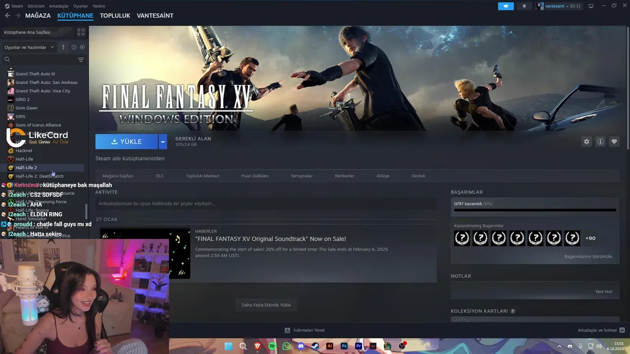Viewport: 630px width, 354px height.
Task: Open Friends and Chat icon
Action: tap(622, 330)
